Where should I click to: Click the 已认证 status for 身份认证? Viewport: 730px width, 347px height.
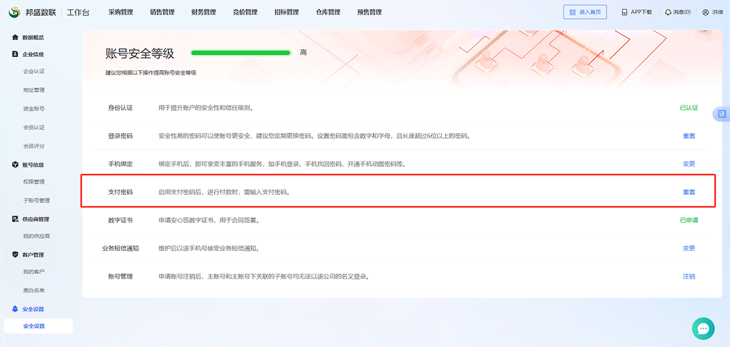pos(689,108)
